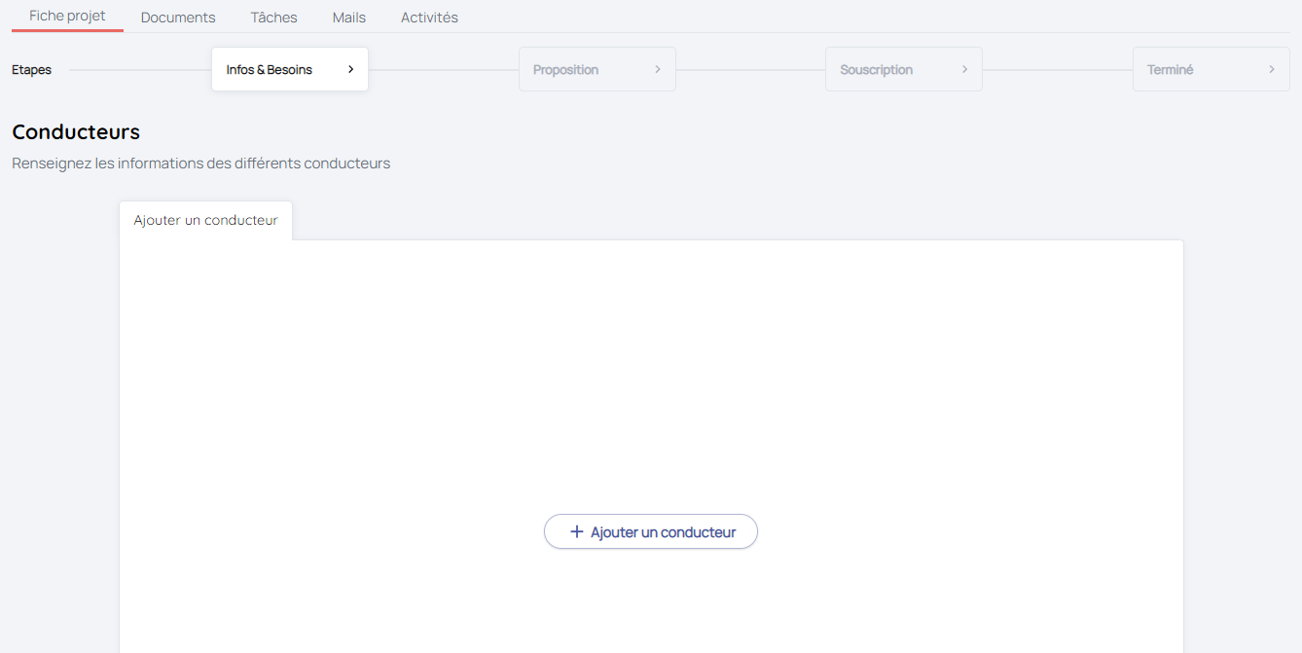Go to the Souscription step
Viewport: 1302px width, 653px height.
pyautogui.click(x=876, y=70)
